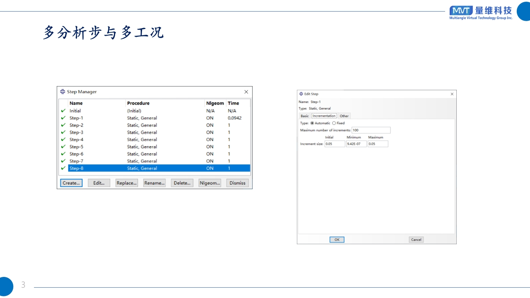Focus the Initial increment size field
This screenshot has width=530, height=298.
[x=335, y=144]
